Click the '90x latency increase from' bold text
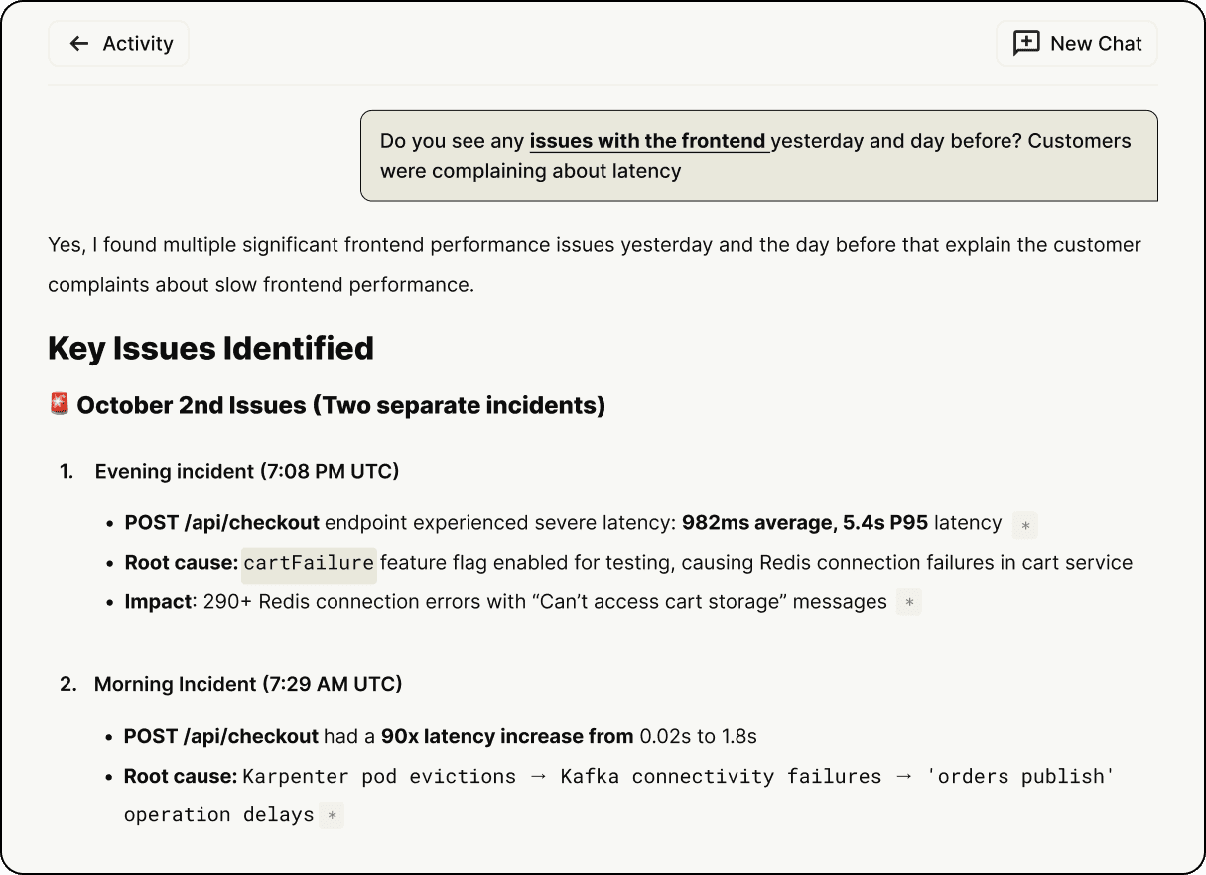This screenshot has height=875, width=1206. (506, 736)
